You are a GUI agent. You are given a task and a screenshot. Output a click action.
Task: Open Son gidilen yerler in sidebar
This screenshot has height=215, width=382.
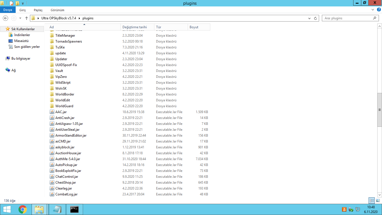[x=27, y=47]
